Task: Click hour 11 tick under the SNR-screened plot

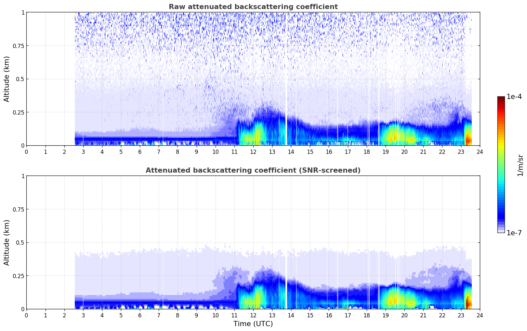Action: [x=234, y=315]
